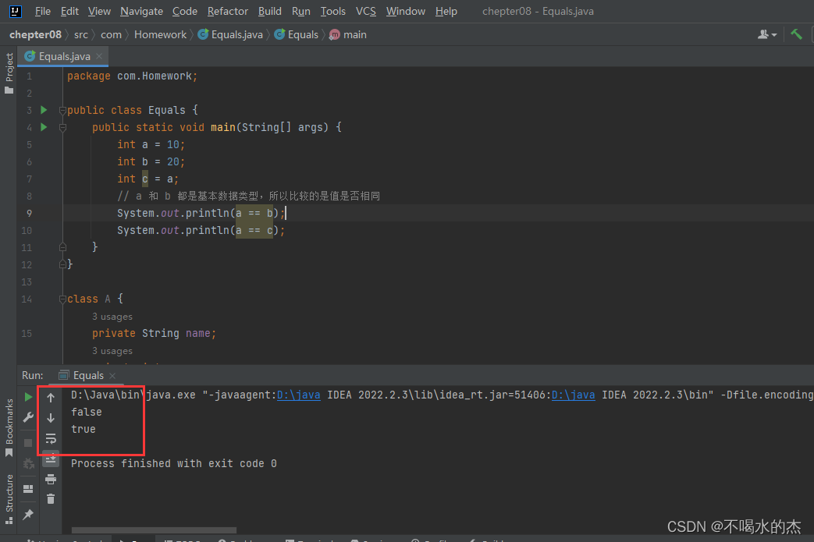
Task: Click the IntelliJ IDEA logo icon
Action: 15,11
